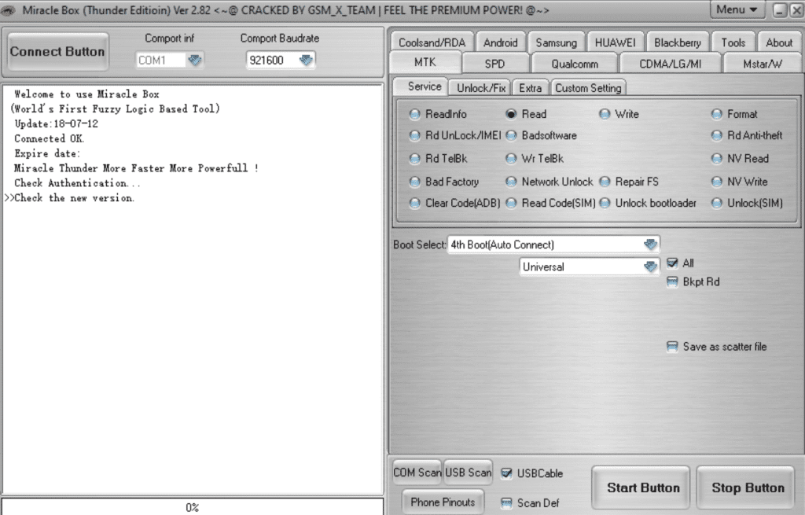Select the Repair FS radio option

coord(605,182)
